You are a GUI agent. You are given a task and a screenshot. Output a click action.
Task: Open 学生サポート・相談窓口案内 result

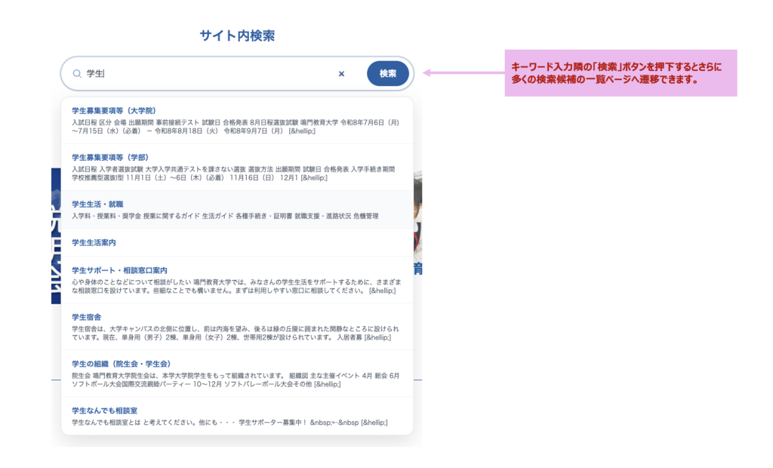click(119, 270)
